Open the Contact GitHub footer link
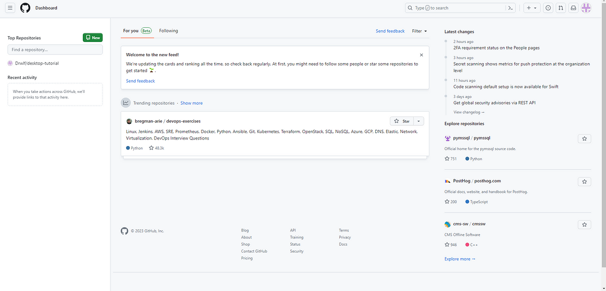Image resolution: width=606 pixels, height=291 pixels. coord(254,252)
